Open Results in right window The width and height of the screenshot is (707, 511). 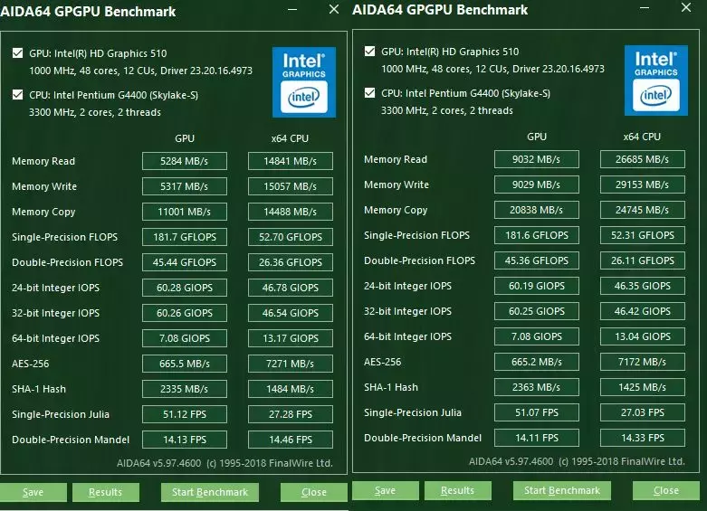458,490
